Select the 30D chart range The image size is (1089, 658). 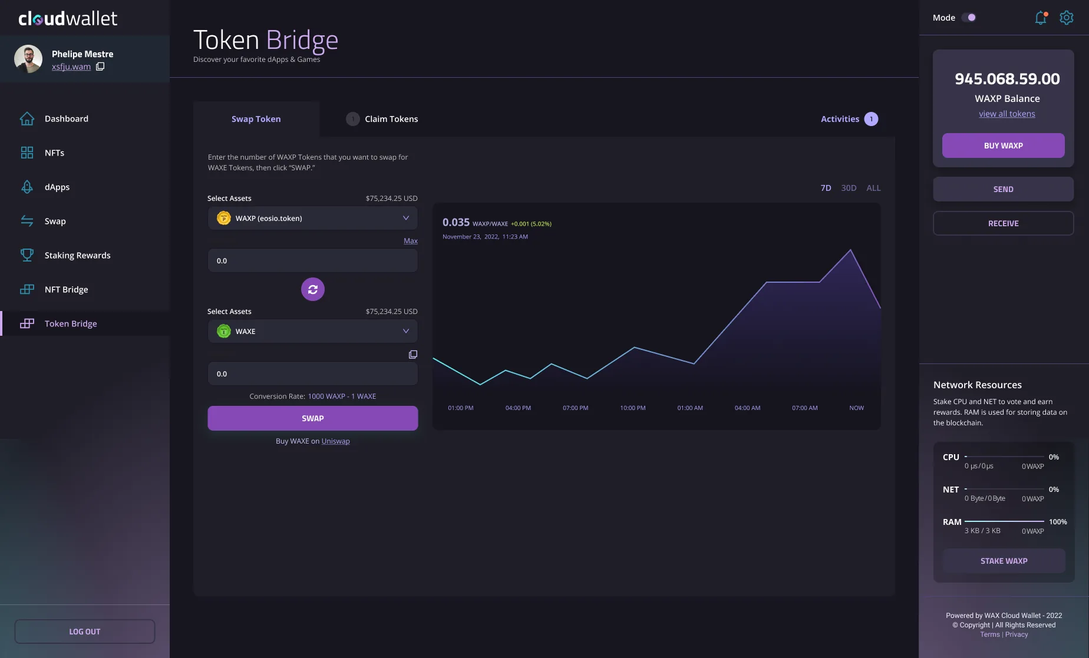(849, 188)
